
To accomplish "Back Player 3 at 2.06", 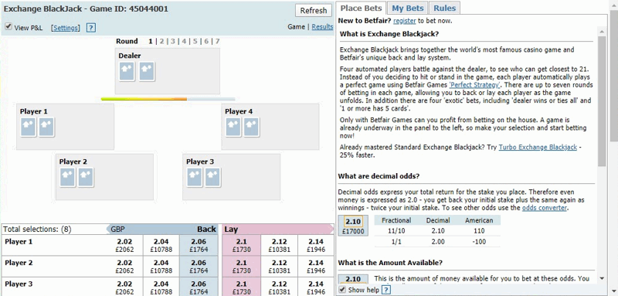I will tap(199, 287).
